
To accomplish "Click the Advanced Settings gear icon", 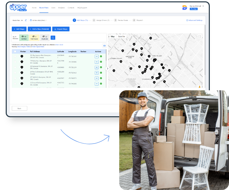I will (x=187, y=20).
